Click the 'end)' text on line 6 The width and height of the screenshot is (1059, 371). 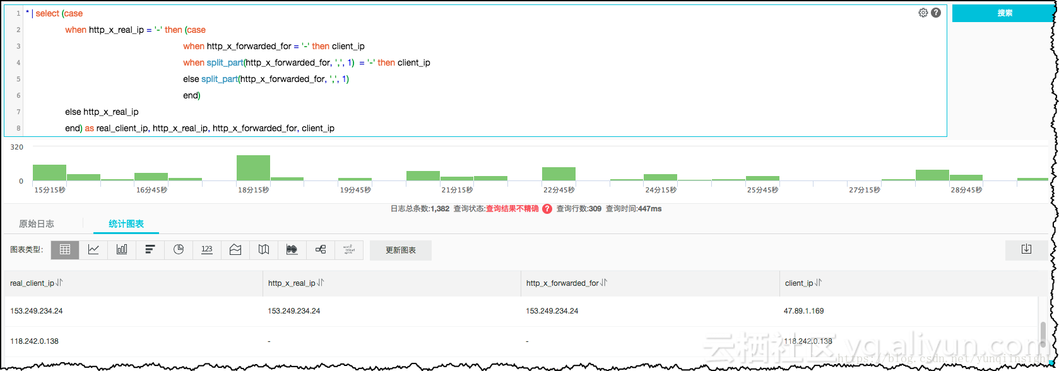[192, 95]
